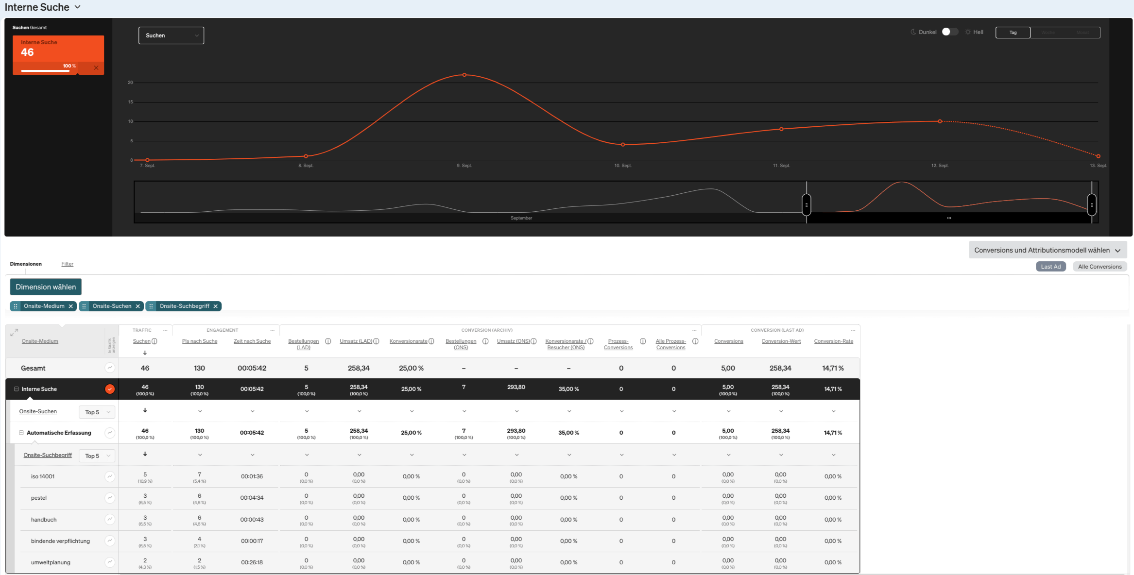Click info icon beside Umsatz (LAD)
Screen dimensions: 1134x575
click(x=376, y=341)
